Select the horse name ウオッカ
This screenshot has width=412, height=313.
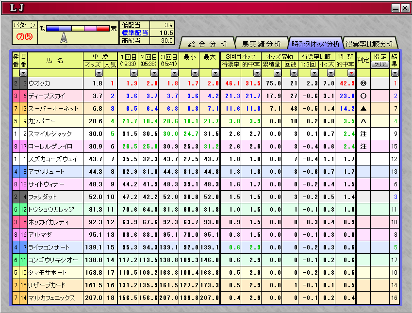coord(39,83)
